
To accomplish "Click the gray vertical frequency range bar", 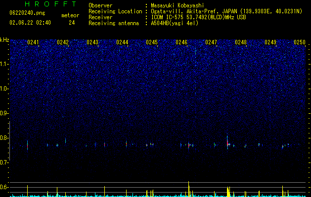I will (x=9, y=141).
